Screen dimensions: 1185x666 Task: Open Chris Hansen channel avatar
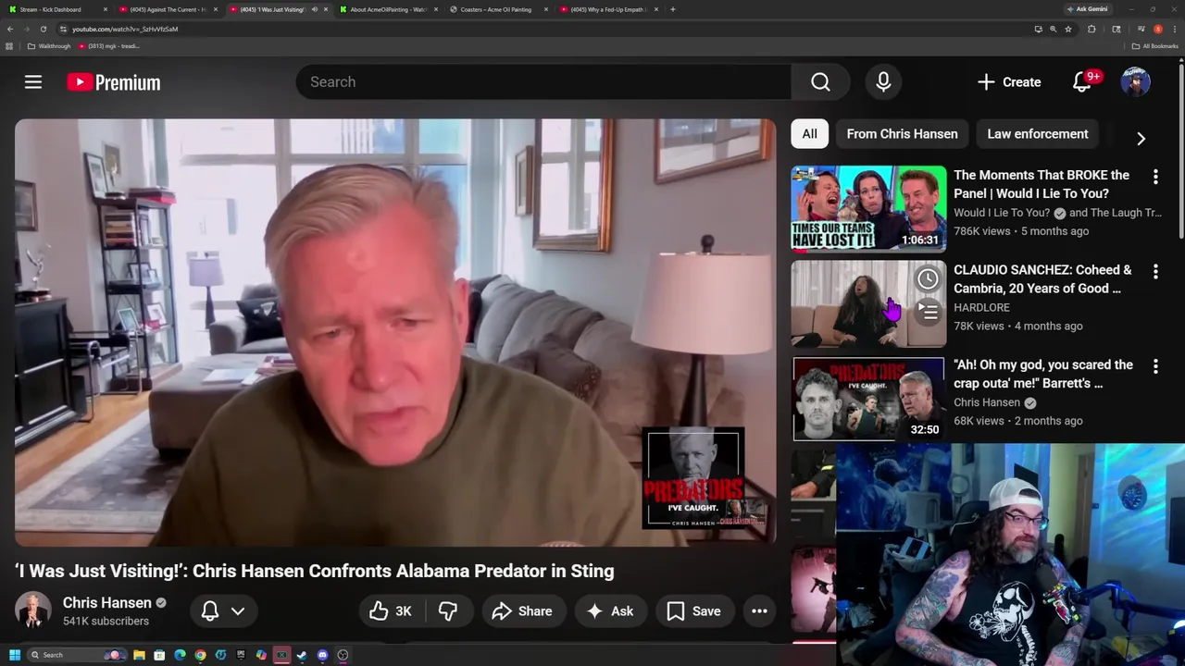pos(33,610)
